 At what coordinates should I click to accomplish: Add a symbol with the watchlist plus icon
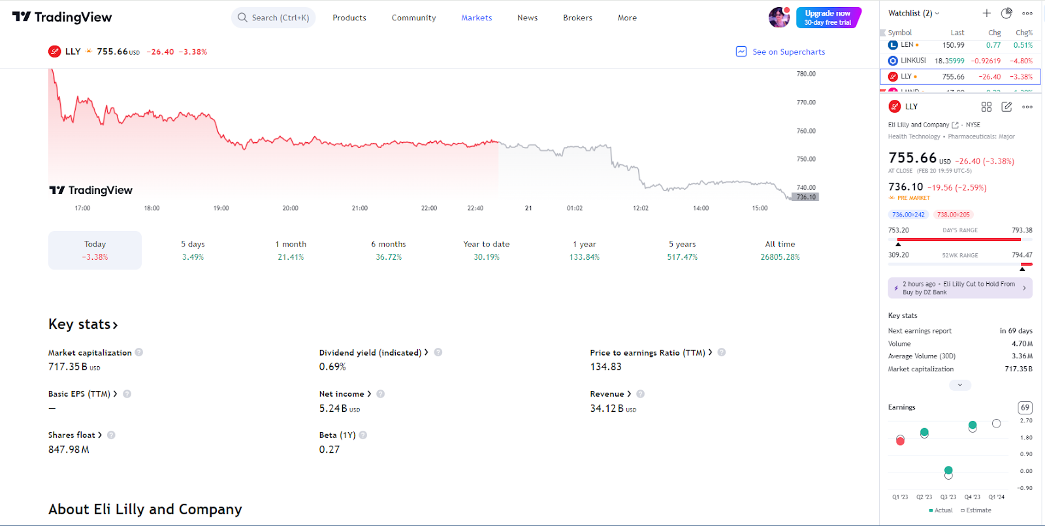[x=987, y=13]
